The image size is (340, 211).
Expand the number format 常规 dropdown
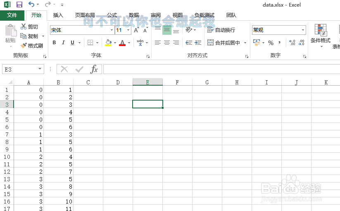[303, 30]
